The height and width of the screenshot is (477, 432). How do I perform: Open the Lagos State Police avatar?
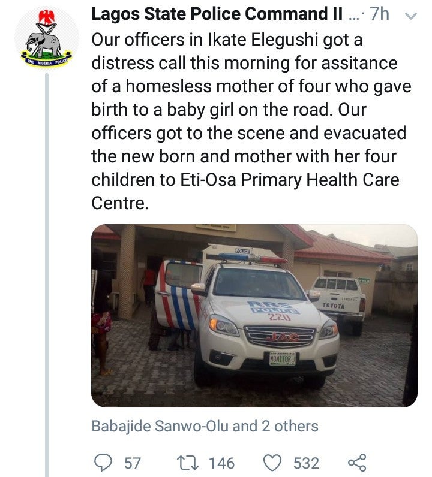46,44
